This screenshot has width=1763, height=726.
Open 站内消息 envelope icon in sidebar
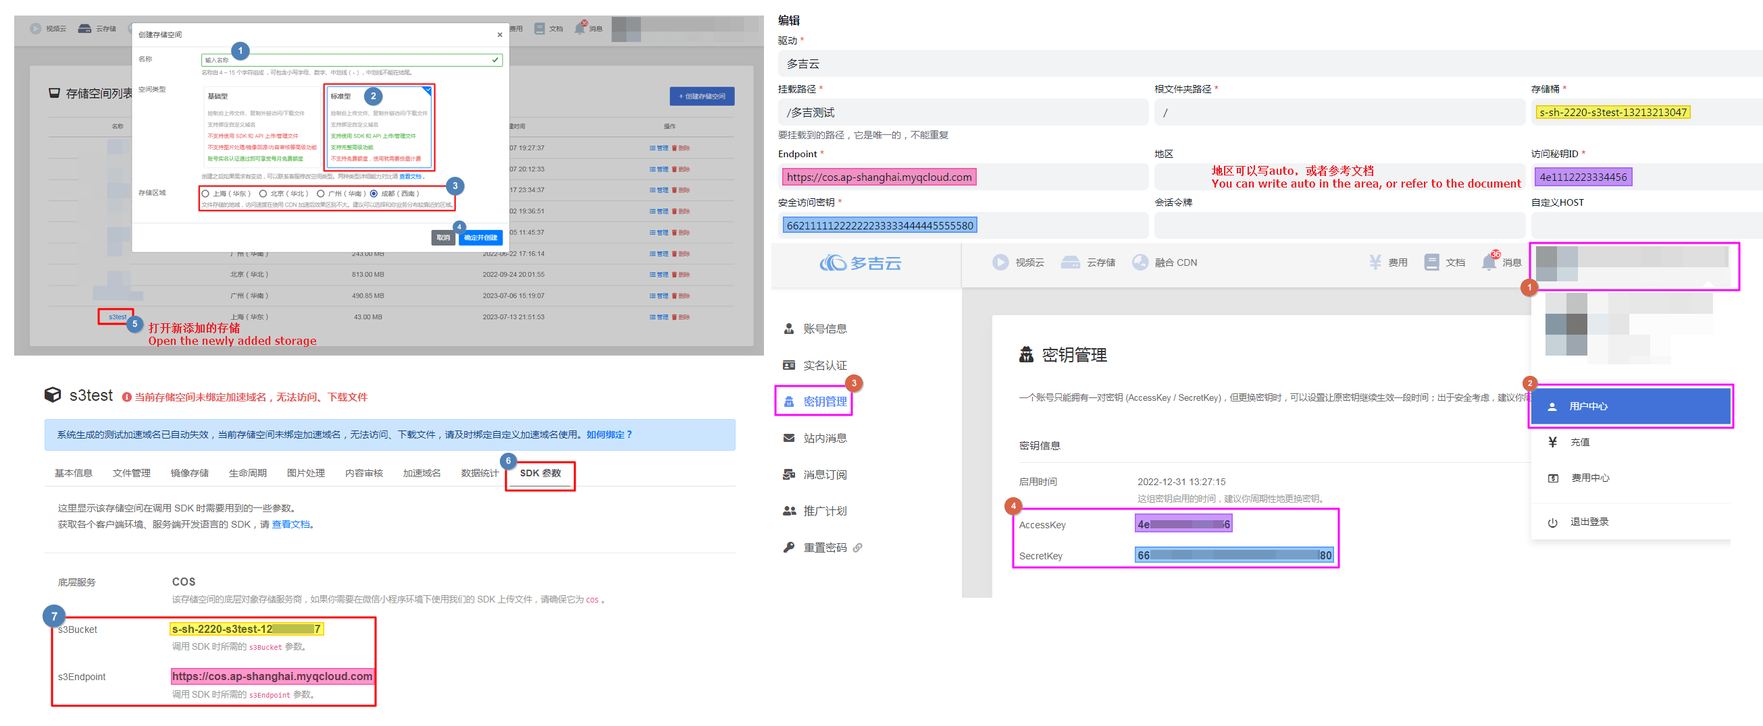coord(789,438)
